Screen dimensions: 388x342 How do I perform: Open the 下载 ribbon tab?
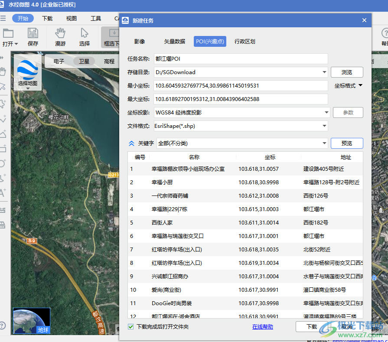47,18
